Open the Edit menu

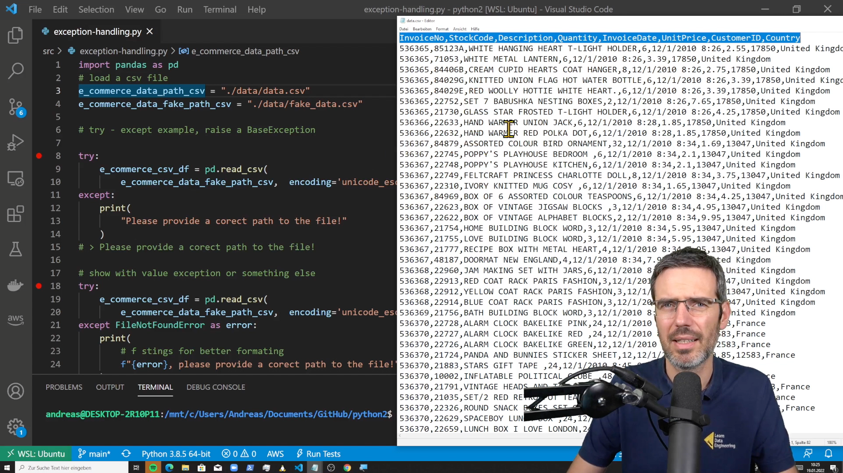tap(60, 9)
